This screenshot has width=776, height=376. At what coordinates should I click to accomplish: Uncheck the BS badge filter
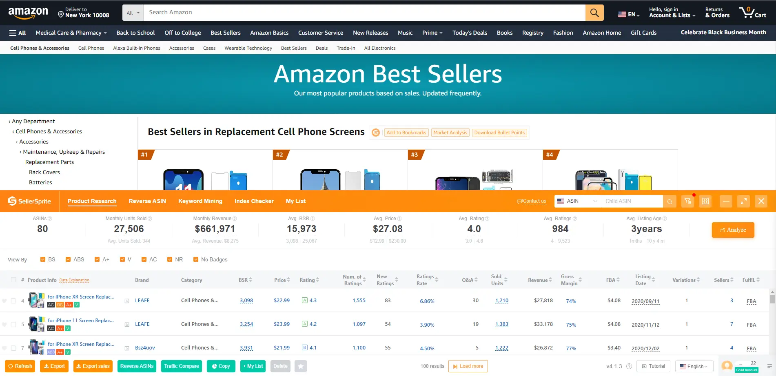coord(42,259)
